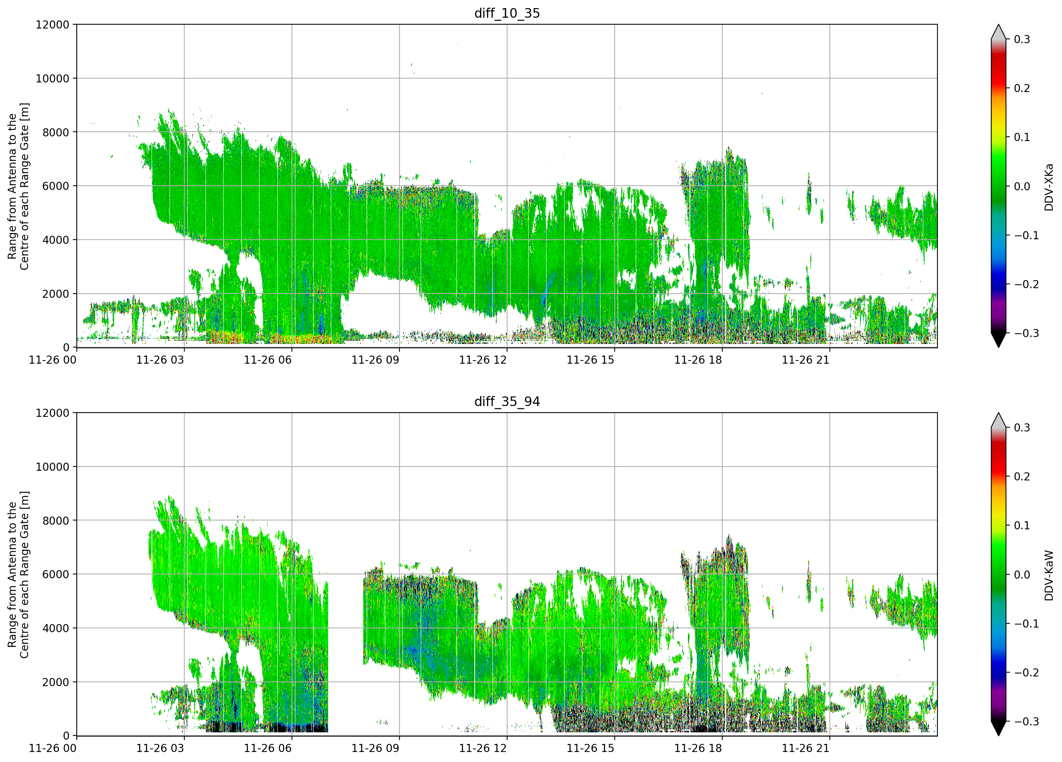Click '11-26 18' under the diff_10_35 plot
This screenshot has height=762, width=1062.
tap(698, 360)
